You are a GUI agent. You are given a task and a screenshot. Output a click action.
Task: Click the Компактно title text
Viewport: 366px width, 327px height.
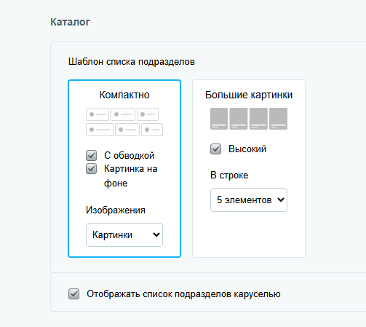tap(124, 95)
